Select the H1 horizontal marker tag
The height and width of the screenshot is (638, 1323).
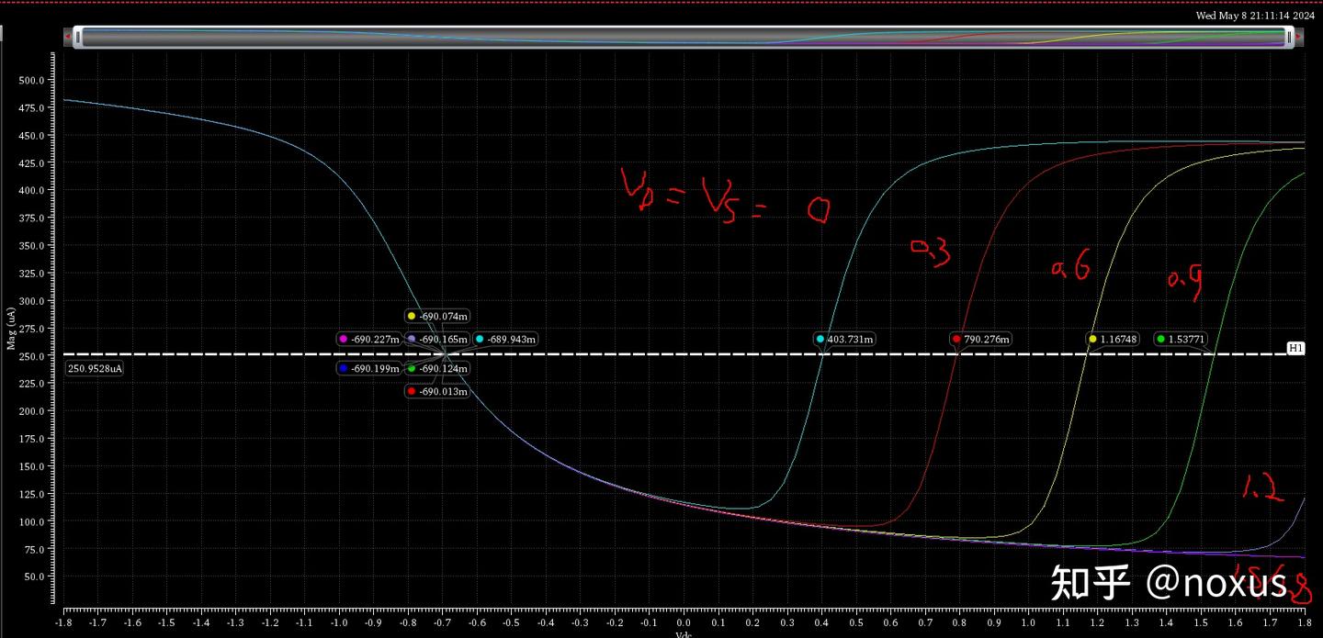tap(1295, 349)
